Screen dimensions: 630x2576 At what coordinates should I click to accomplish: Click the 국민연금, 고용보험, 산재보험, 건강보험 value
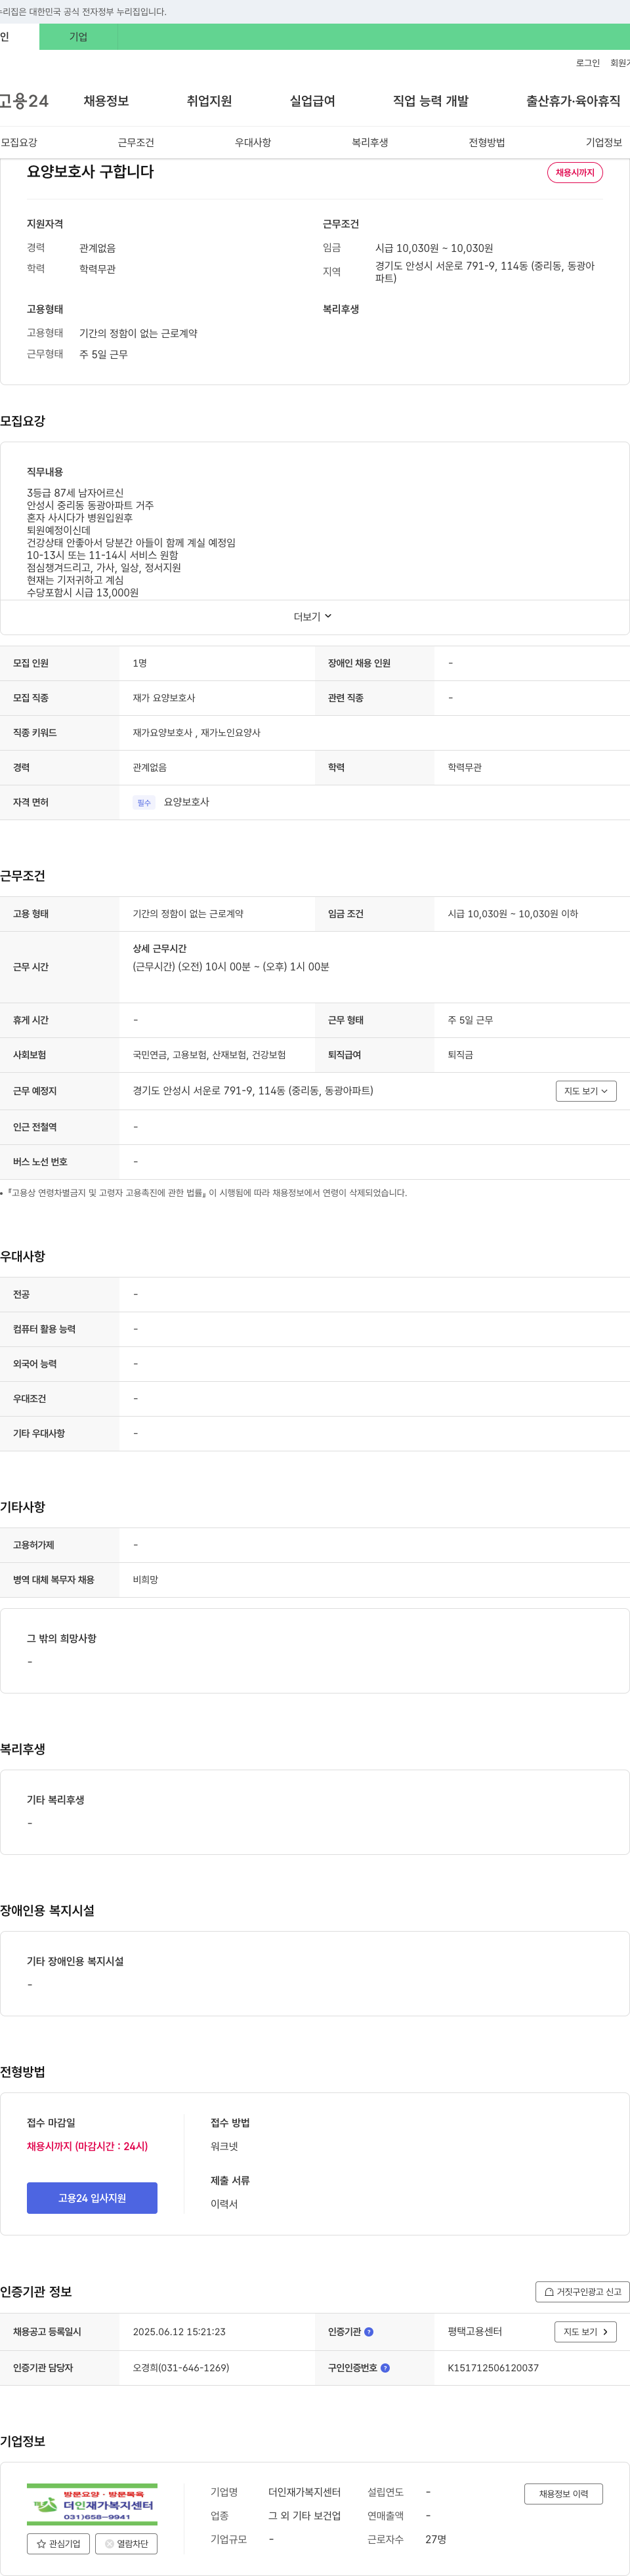point(209,1054)
